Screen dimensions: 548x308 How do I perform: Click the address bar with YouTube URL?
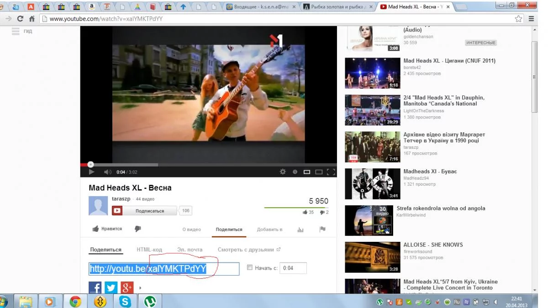[281, 19]
